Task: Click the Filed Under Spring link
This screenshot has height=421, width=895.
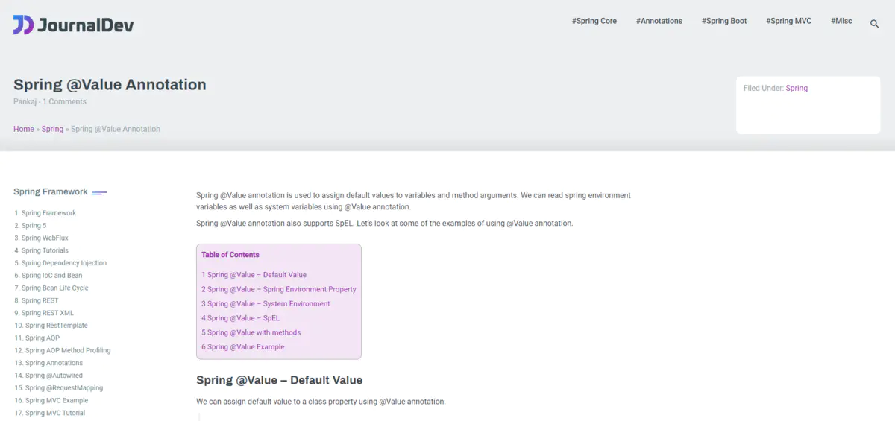Action: tap(797, 88)
